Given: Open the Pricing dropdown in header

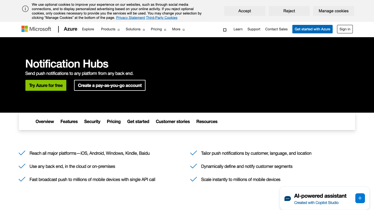Looking at the screenshot, I should click(x=159, y=29).
